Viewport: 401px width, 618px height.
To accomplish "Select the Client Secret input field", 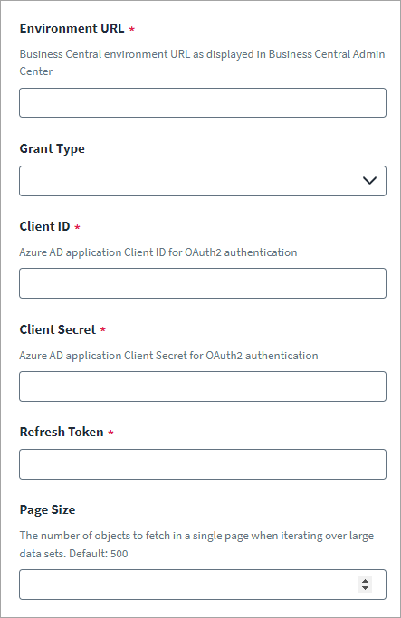I will (x=203, y=386).
